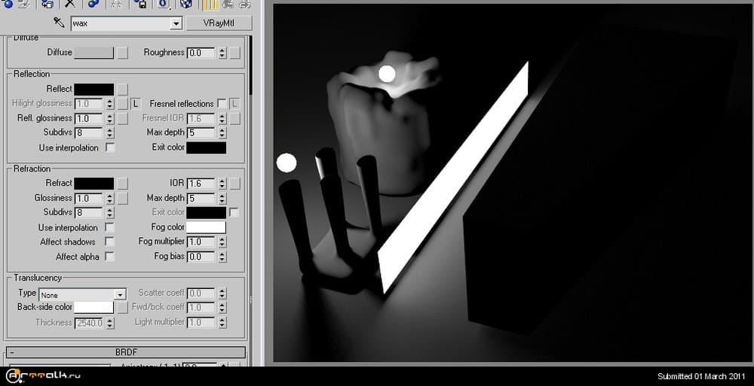Open the Fresnel IOR map slot

coord(234,118)
